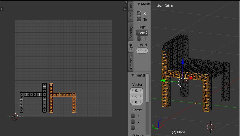Open the Grease P tab

click(x=131, y=62)
